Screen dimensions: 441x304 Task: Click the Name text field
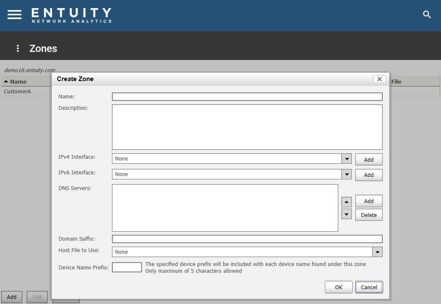pyautogui.click(x=247, y=96)
